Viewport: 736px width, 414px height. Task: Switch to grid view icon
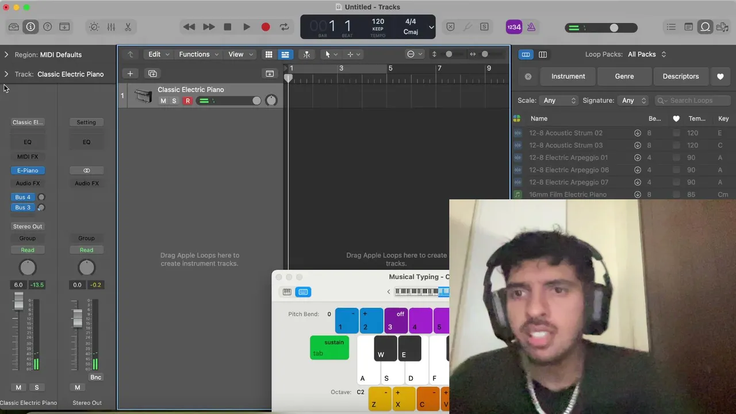(x=269, y=55)
